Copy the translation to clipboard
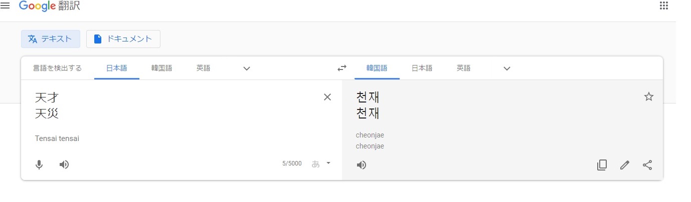The height and width of the screenshot is (202, 691). [602, 165]
